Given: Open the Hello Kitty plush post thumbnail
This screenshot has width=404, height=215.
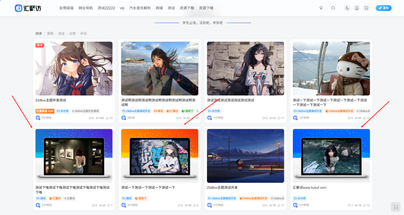Looking at the screenshot, I should coord(331,68).
